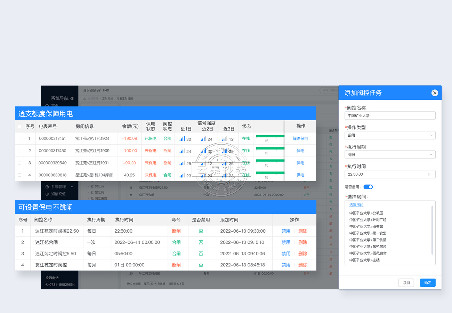
Task: Tick the select-all checkbox in table header
Action: 19,127
